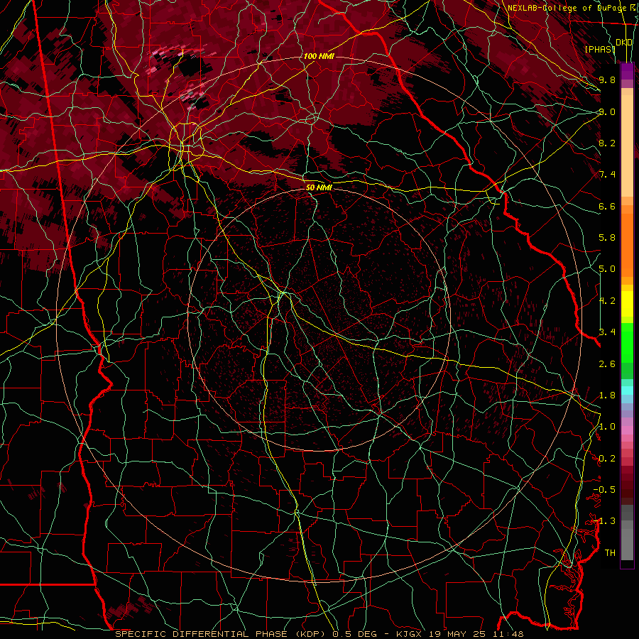Select the -1.3 legend value
Screen dimensions: 639x639
tap(604, 521)
